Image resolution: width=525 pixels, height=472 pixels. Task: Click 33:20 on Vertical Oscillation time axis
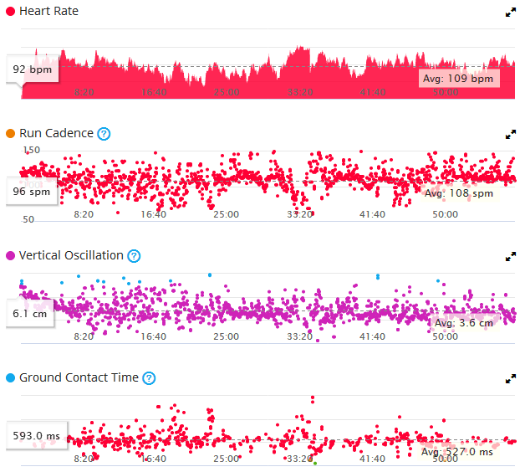(299, 336)
